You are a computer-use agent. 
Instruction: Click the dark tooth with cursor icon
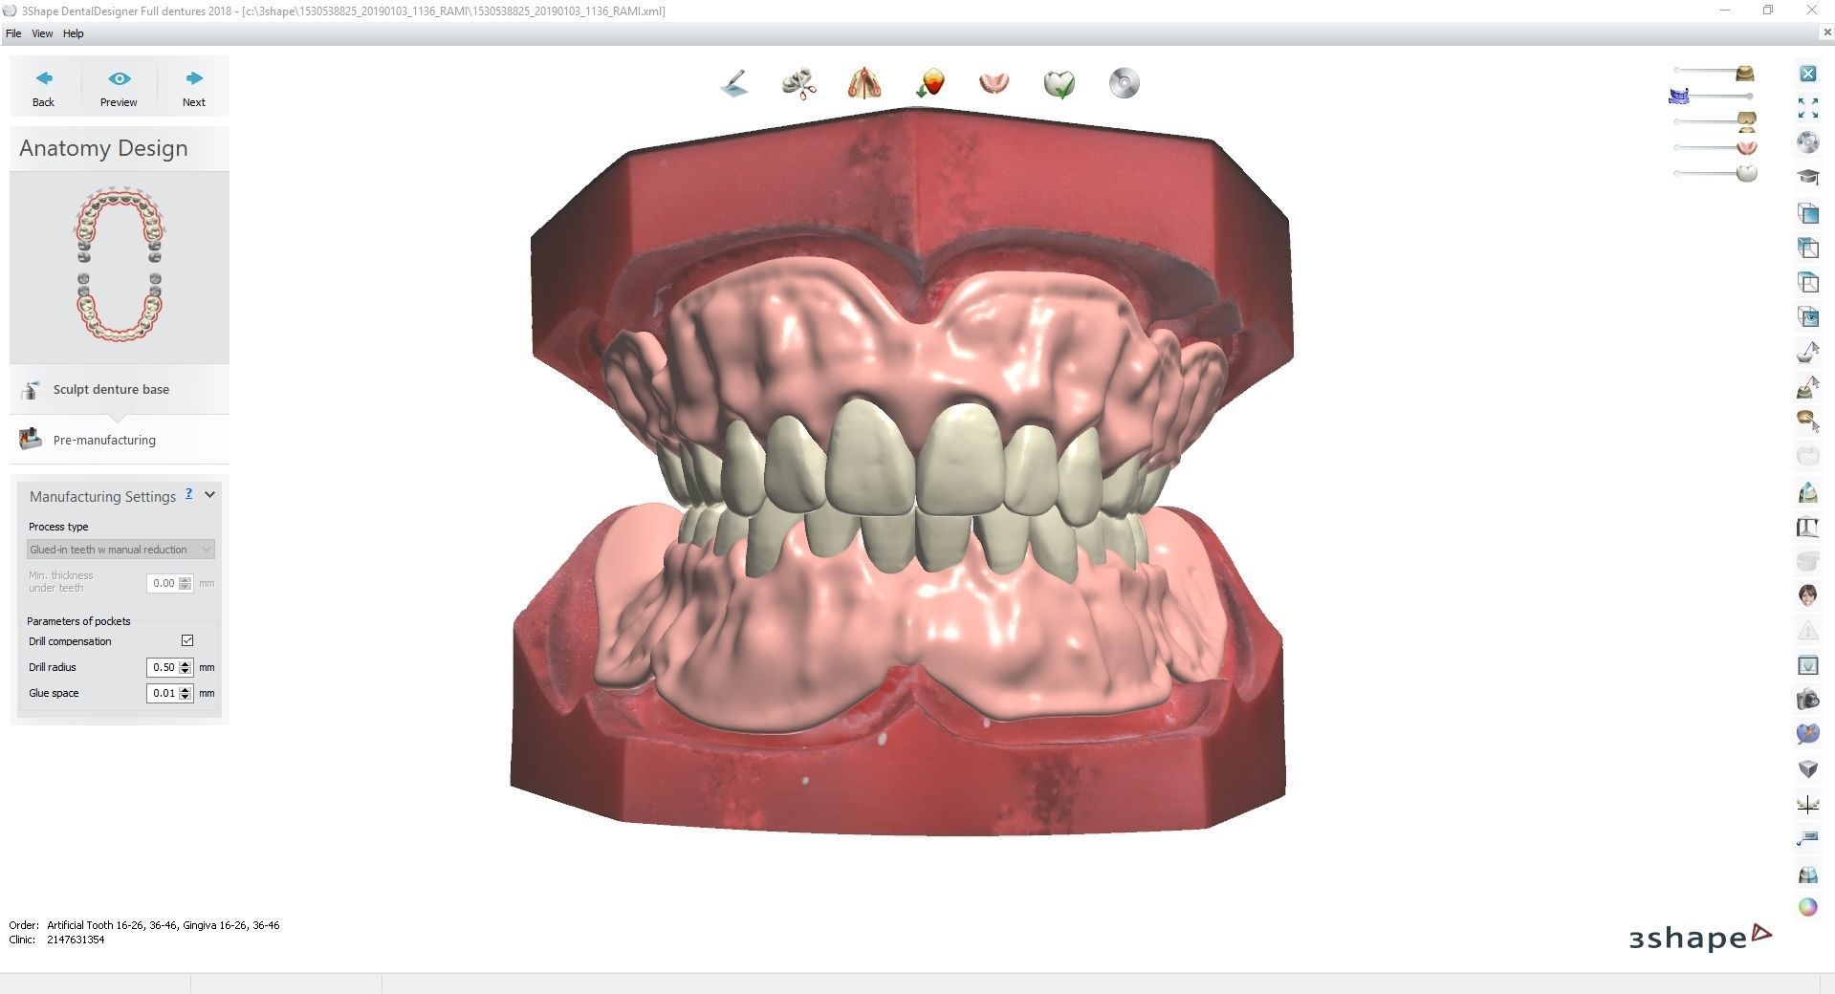click(1808, 387)
